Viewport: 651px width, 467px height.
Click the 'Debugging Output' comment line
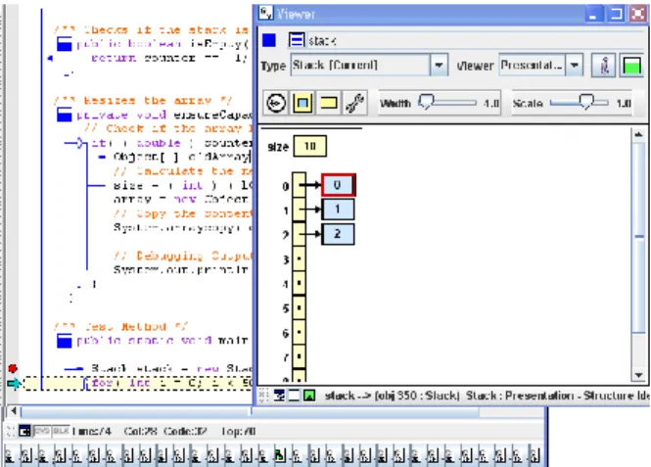183,256
